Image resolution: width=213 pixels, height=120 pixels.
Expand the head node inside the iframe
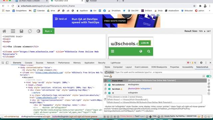click(27, 85)
